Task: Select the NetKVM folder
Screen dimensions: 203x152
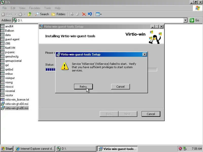Action: click(x=8, y=48)
